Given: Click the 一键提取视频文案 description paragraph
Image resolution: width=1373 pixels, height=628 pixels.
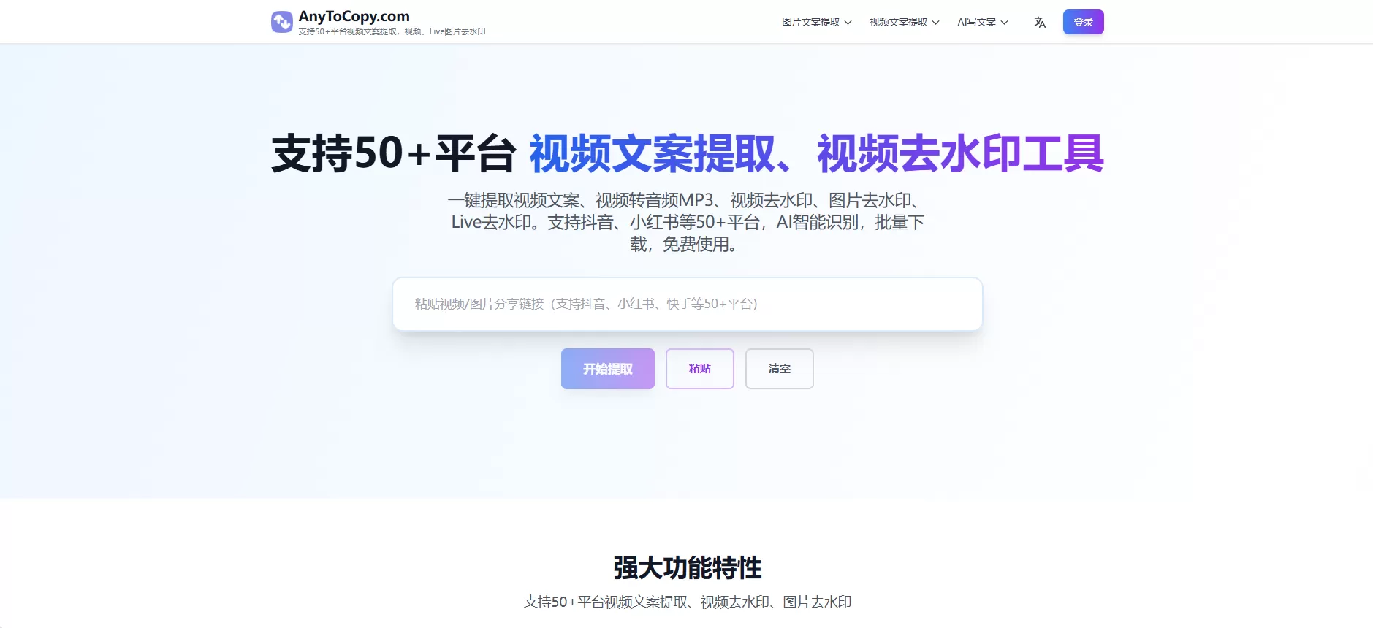Looking at the screenshot, I should coord(687,222).
